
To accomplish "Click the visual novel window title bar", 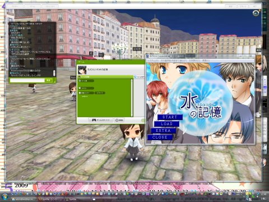I will tap(200, 56).
